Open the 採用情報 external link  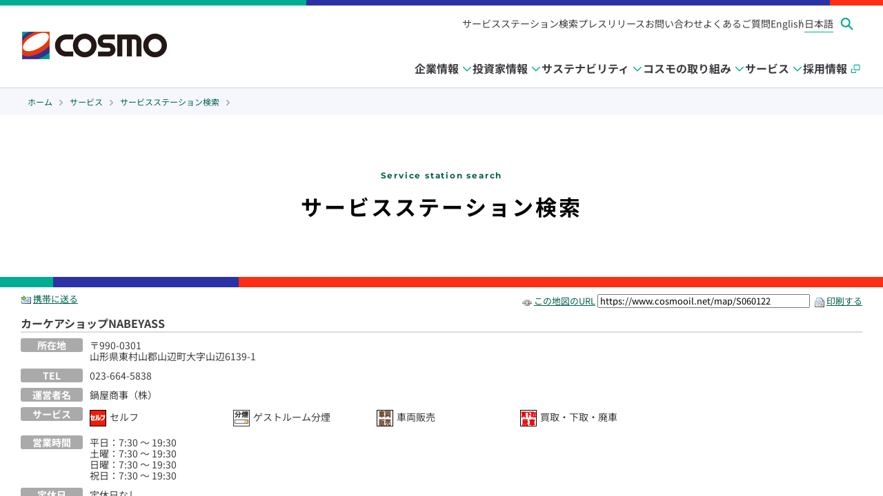831,69
